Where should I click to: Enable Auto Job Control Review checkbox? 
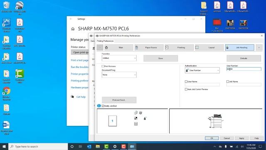[186, 89]
